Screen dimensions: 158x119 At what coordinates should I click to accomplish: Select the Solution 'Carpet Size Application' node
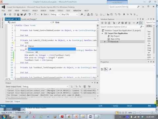[x=123, y=30]
